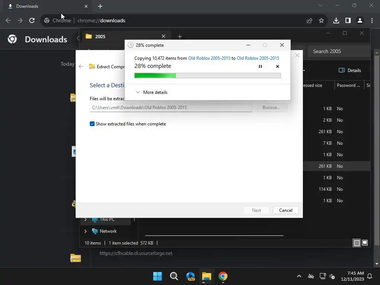Toggle the Details pane in Explorer
The height and width of the screenshot is (285, 380).
pos(350,70)
